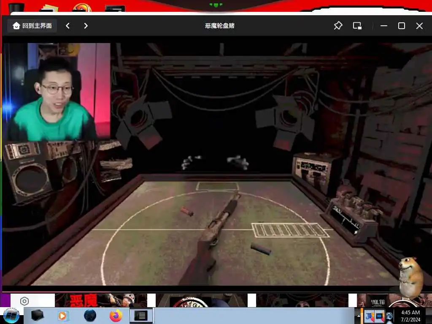Click the streamer webcam overlay
The image size is (432, 324).
click(x=57, y=92)
